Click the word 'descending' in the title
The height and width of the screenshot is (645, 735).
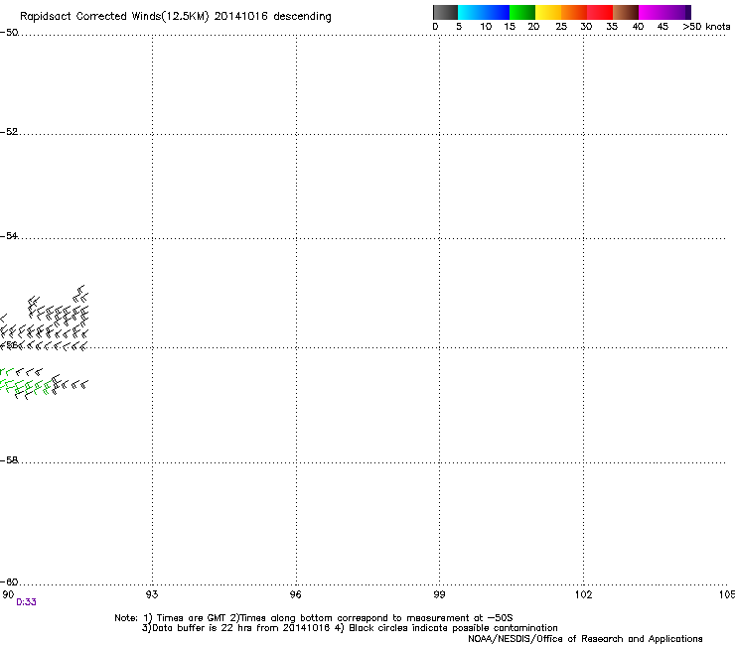pyautogui.click(x=302, y=17)
